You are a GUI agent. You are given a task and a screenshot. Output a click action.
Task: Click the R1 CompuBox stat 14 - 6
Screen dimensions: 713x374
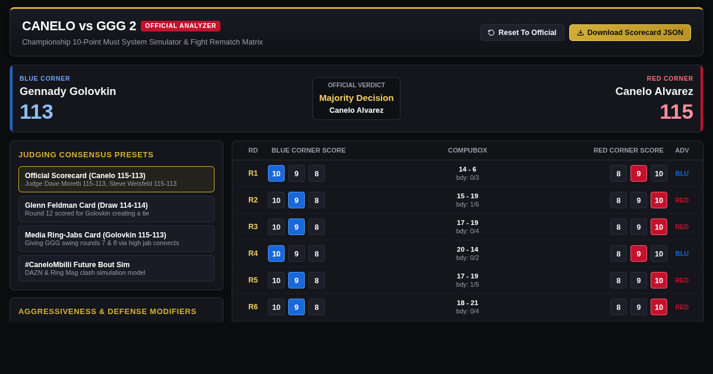(x=468, y=169)
